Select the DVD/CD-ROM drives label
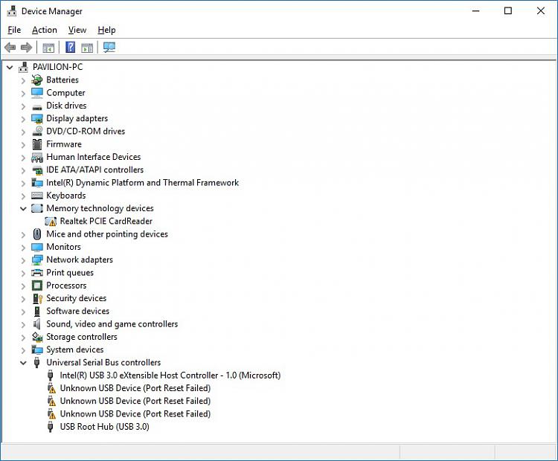This screenshot has height=461, width=558. [x=86, y=132]
